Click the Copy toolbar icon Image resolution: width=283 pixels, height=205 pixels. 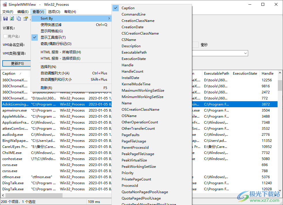(18, 18)
